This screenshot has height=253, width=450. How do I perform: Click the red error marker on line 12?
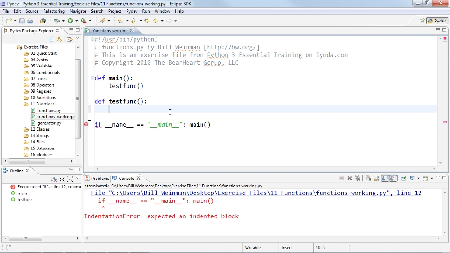(86, 125)
